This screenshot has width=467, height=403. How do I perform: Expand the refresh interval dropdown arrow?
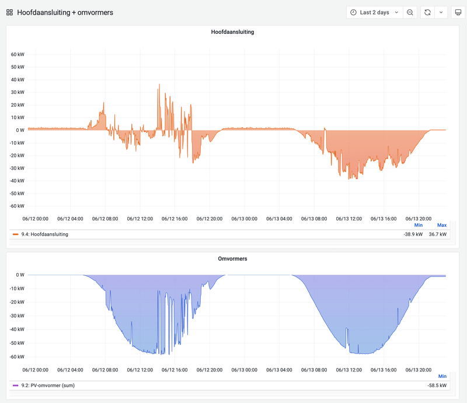pos(441,12)
